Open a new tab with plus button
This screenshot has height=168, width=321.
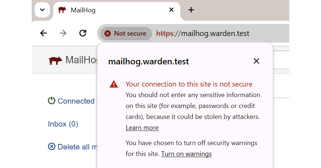click(x=191, y=10)
